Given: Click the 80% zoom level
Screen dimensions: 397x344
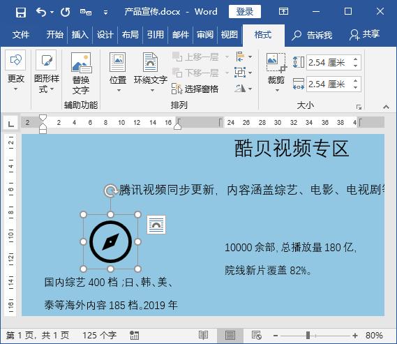Looking at the screenshot, I should 374,336.
